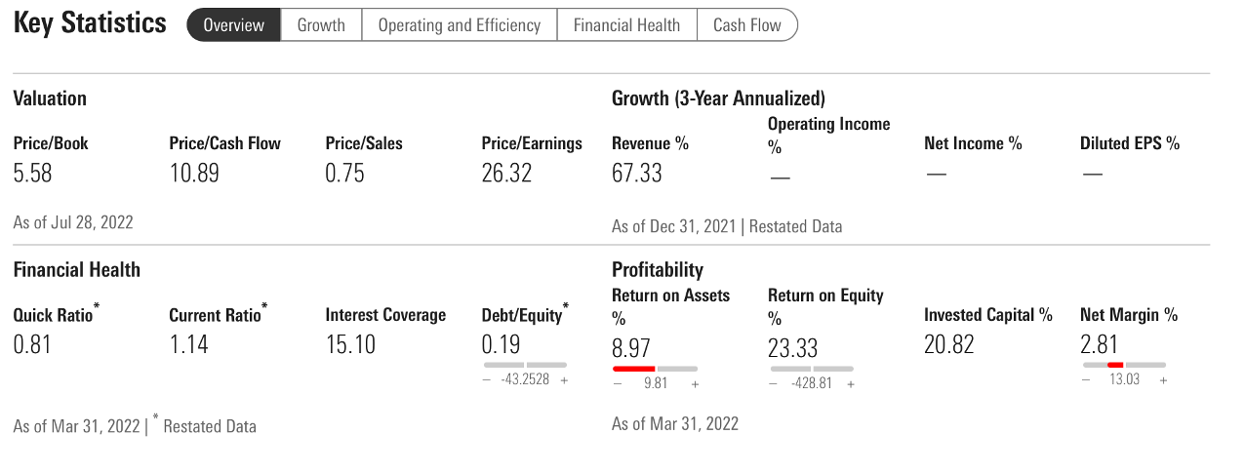The image size is (1245, 474).
Task: Click the Price/Sales value 0.75
Action: point(345,174)
